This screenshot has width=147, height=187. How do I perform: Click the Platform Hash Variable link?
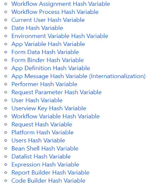tap(43, 132)
